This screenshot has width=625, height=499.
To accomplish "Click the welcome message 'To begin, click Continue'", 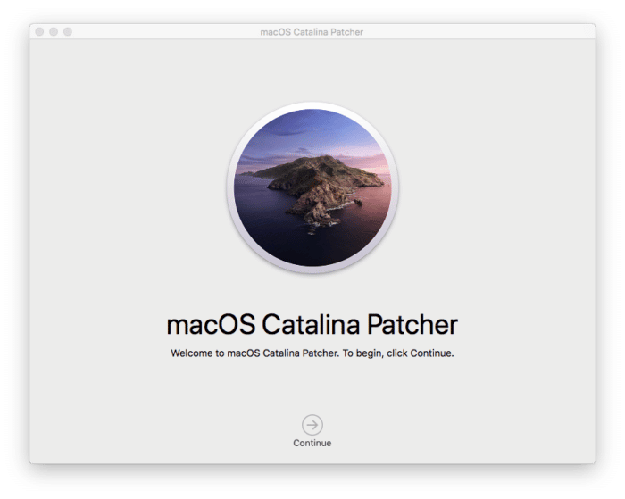I will [x=398, y=353].
